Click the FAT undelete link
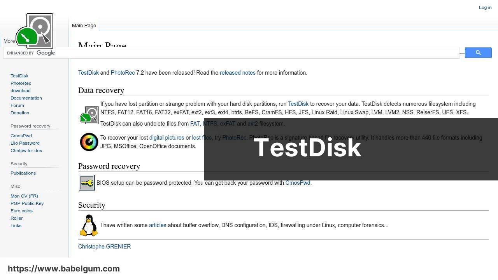Image resolution: width=498 pixels, height=280 pixels. coord(195,124)
